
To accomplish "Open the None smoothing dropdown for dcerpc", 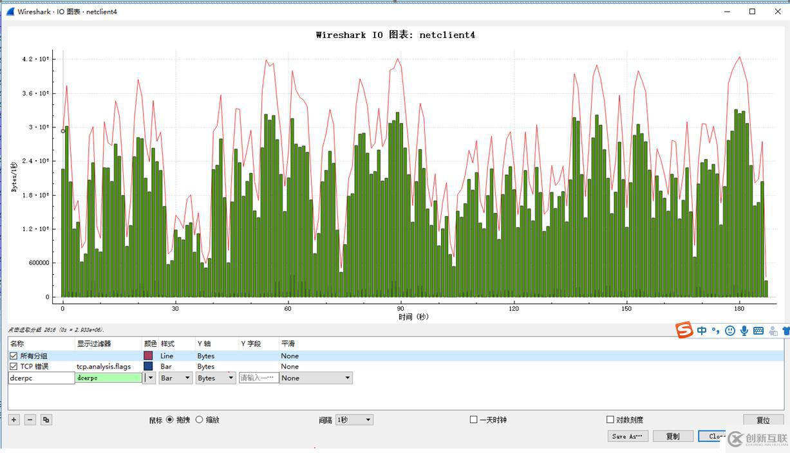I will (x=315, y=378).
